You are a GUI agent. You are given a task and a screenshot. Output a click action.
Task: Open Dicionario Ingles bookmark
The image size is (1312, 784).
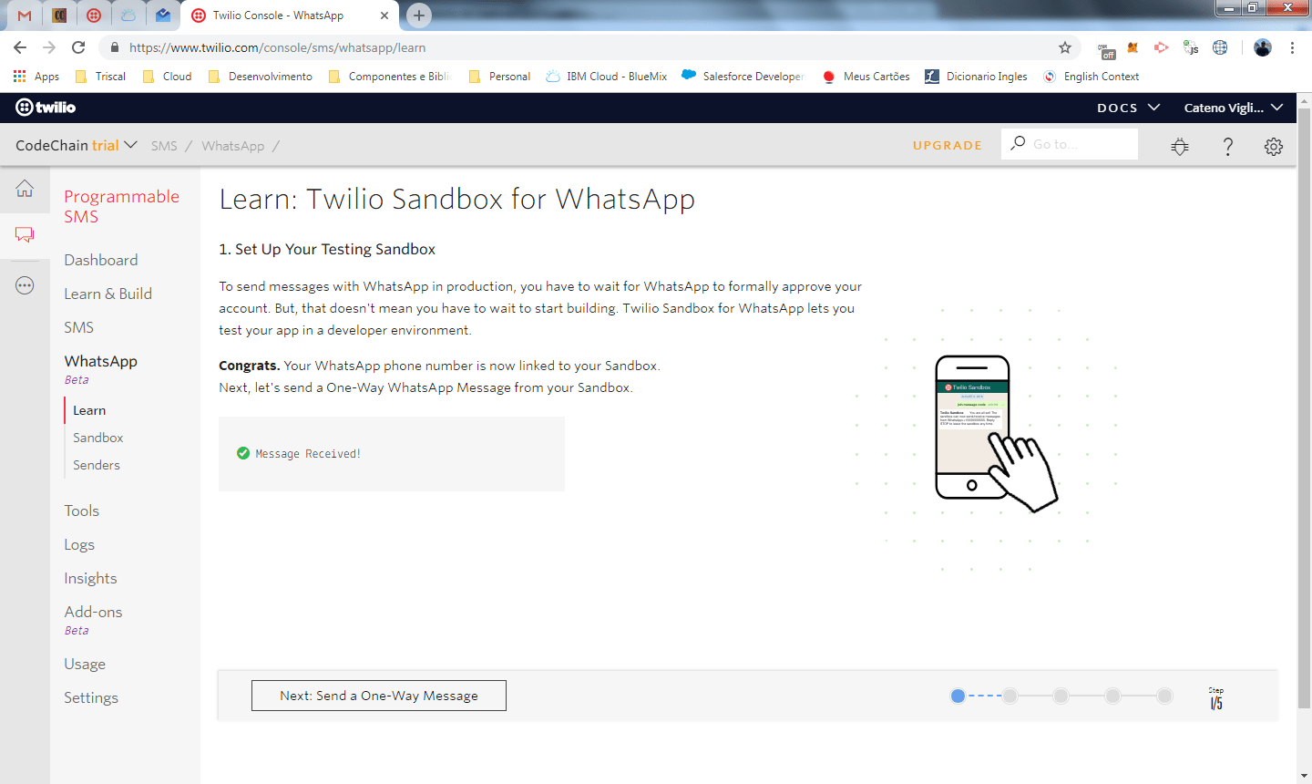pos(976,77)
